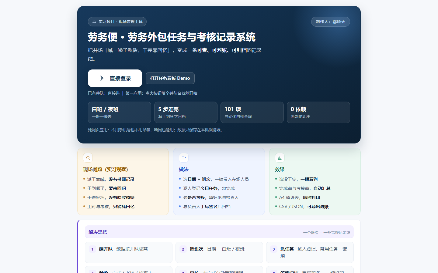
Task: Click bullet A4 值班表，随时打印
Action: pyautogui.click(x=300, y=197)
